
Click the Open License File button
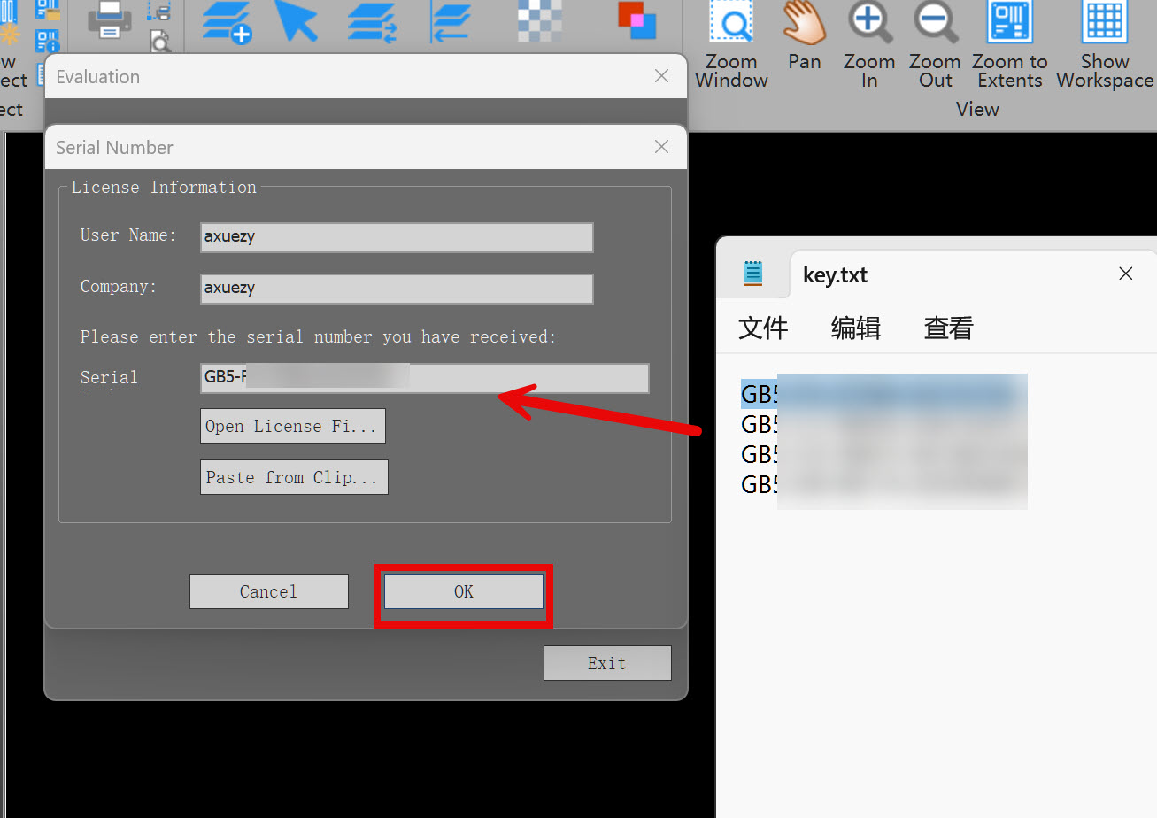click(292, 426)
